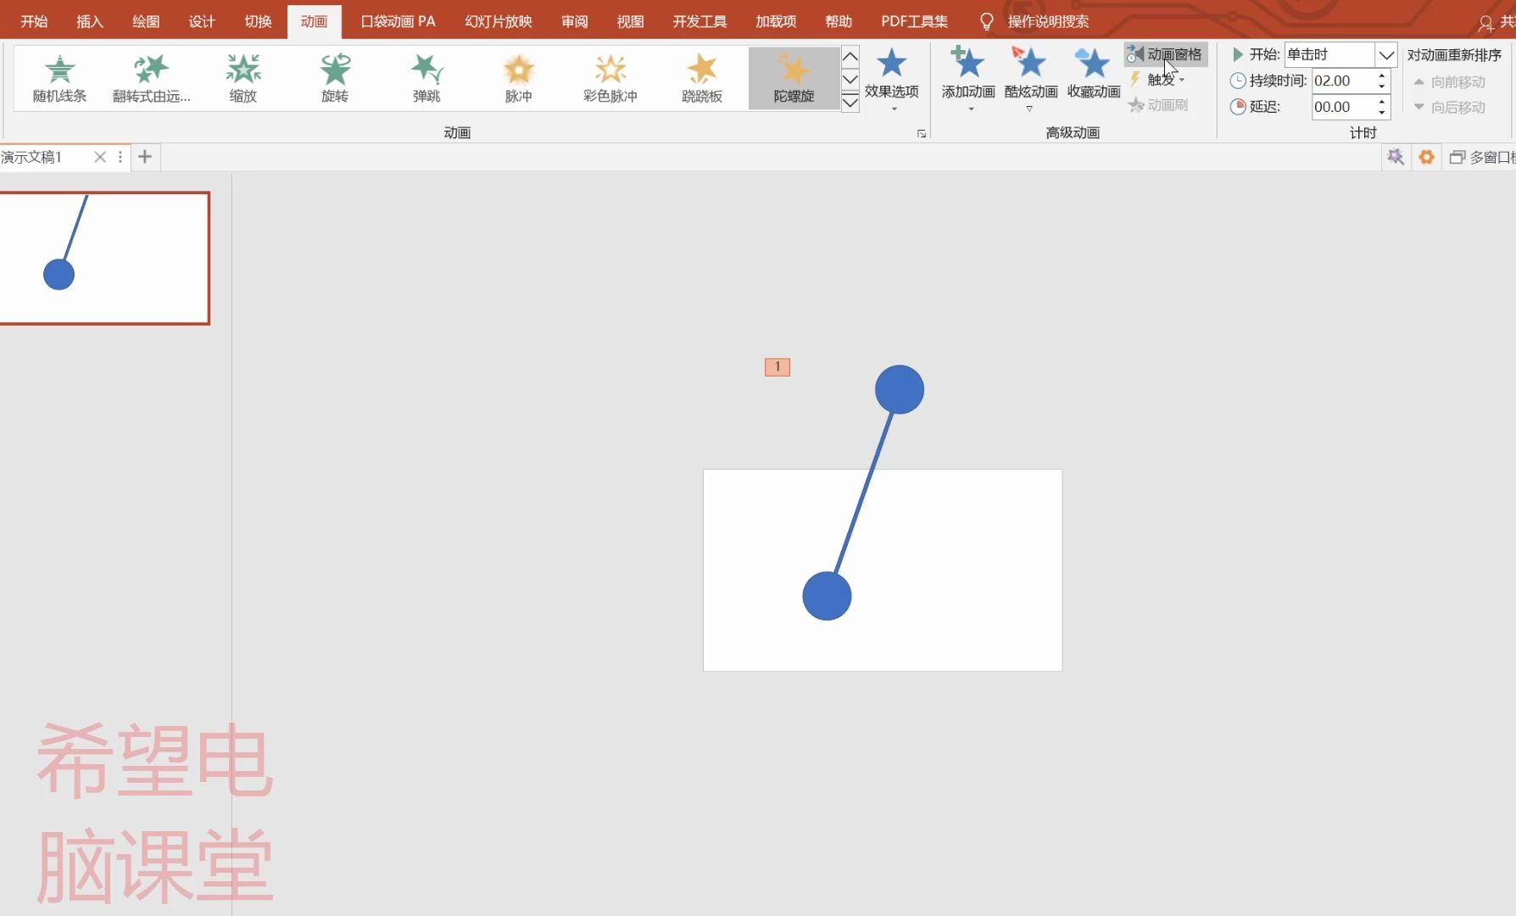1516x916 pixels.
Task: Click the 动画 ribbon tab
Action: [x=314, y=21]
